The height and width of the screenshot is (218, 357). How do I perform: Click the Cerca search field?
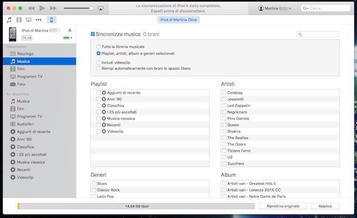click(x=325, y=8)
